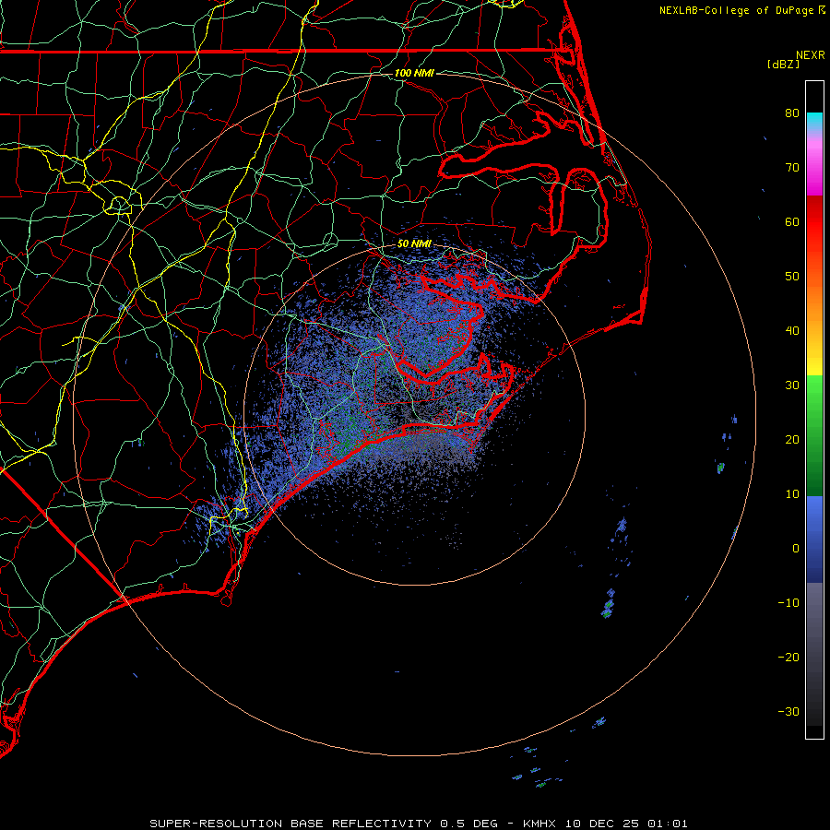Click the 0 value on the dBZ scale
The image size is (830, 830).
point(796,549)
